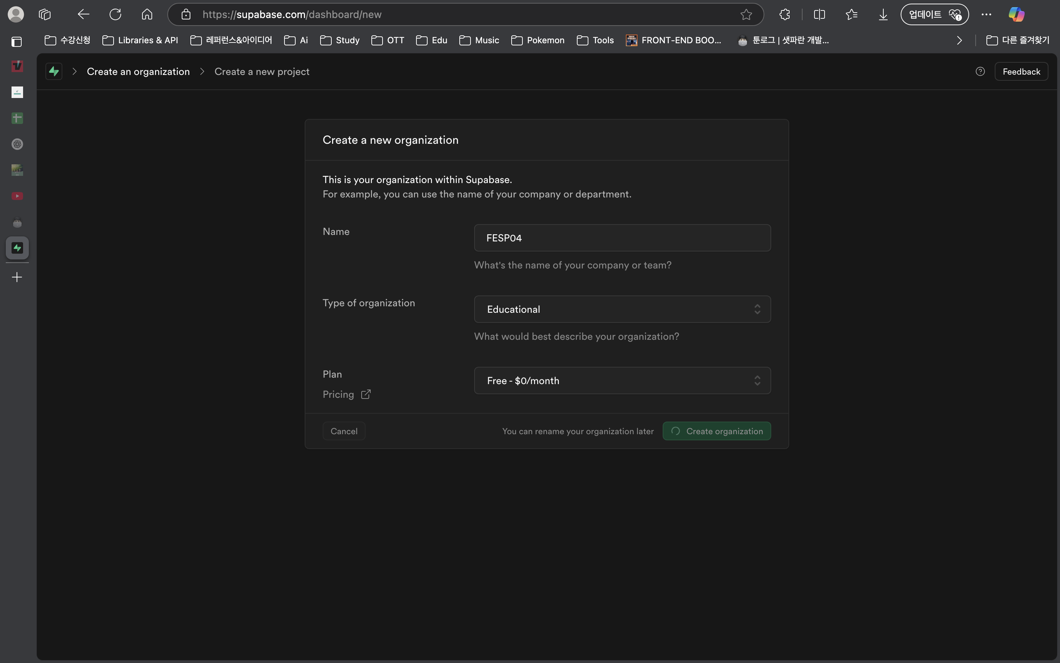Viewport: 1060px width, 663px height.
Task: Focus the organization Name input field
Action: [x=622, y=238]
